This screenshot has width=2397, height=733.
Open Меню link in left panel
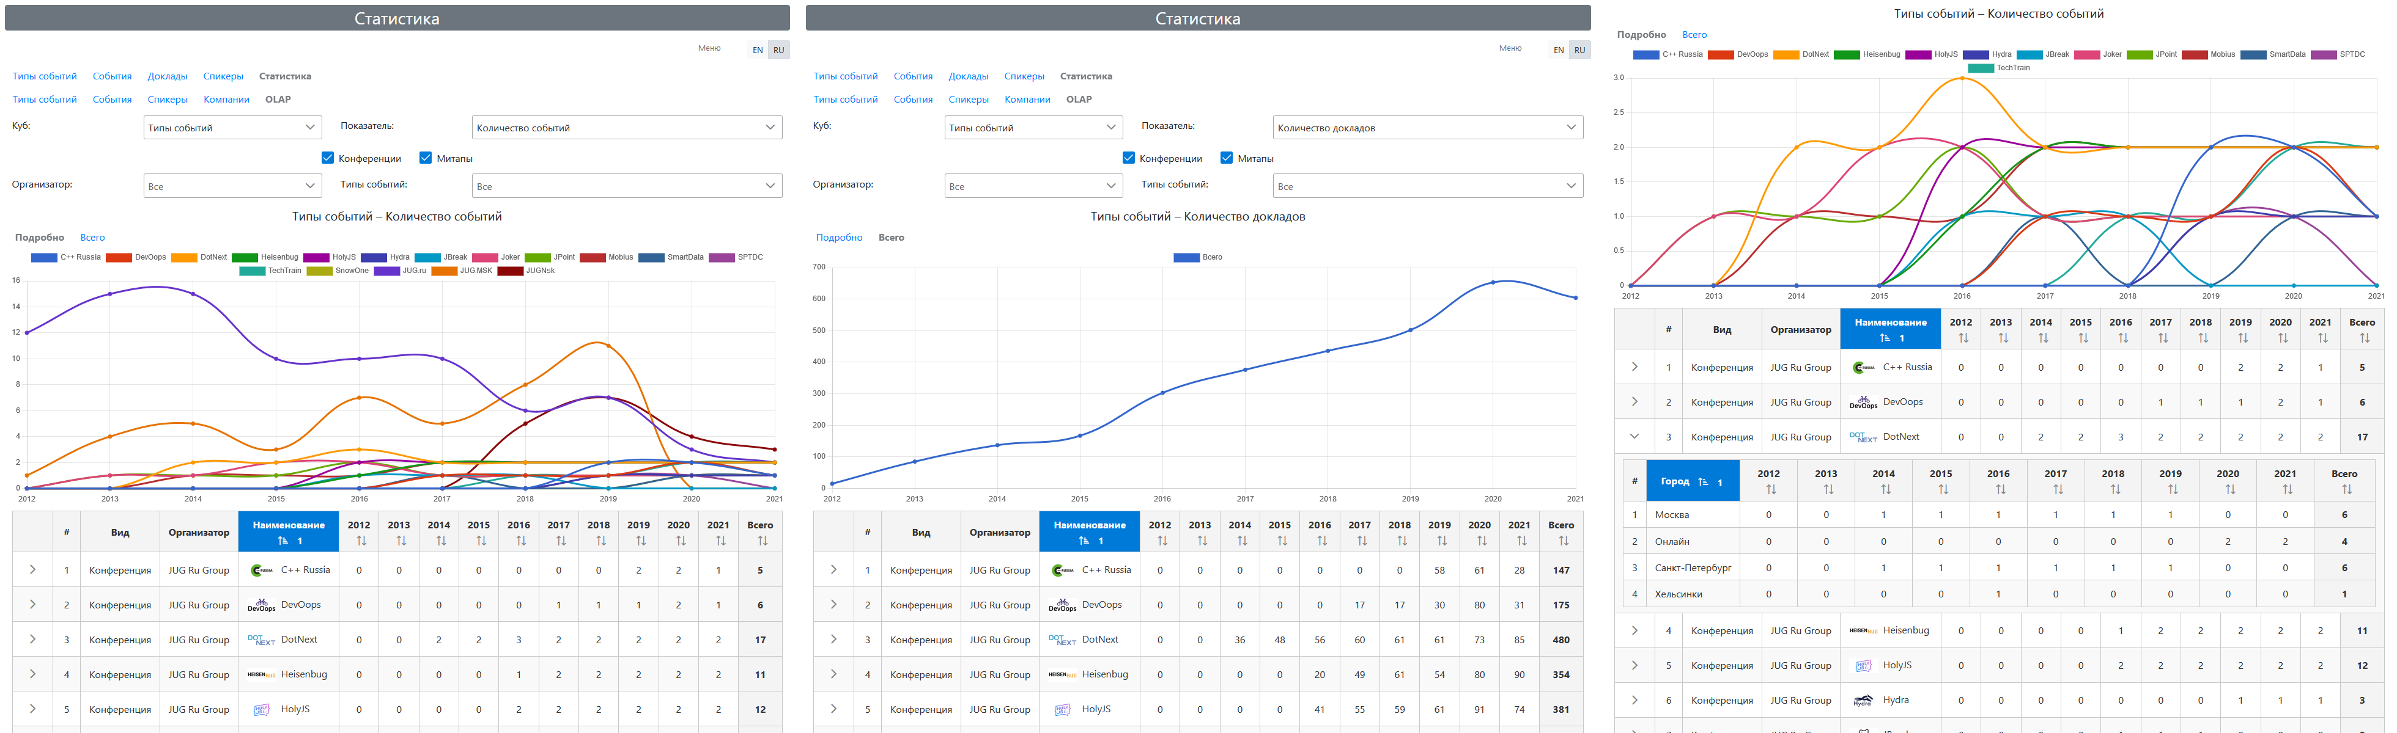coord(709,48)
